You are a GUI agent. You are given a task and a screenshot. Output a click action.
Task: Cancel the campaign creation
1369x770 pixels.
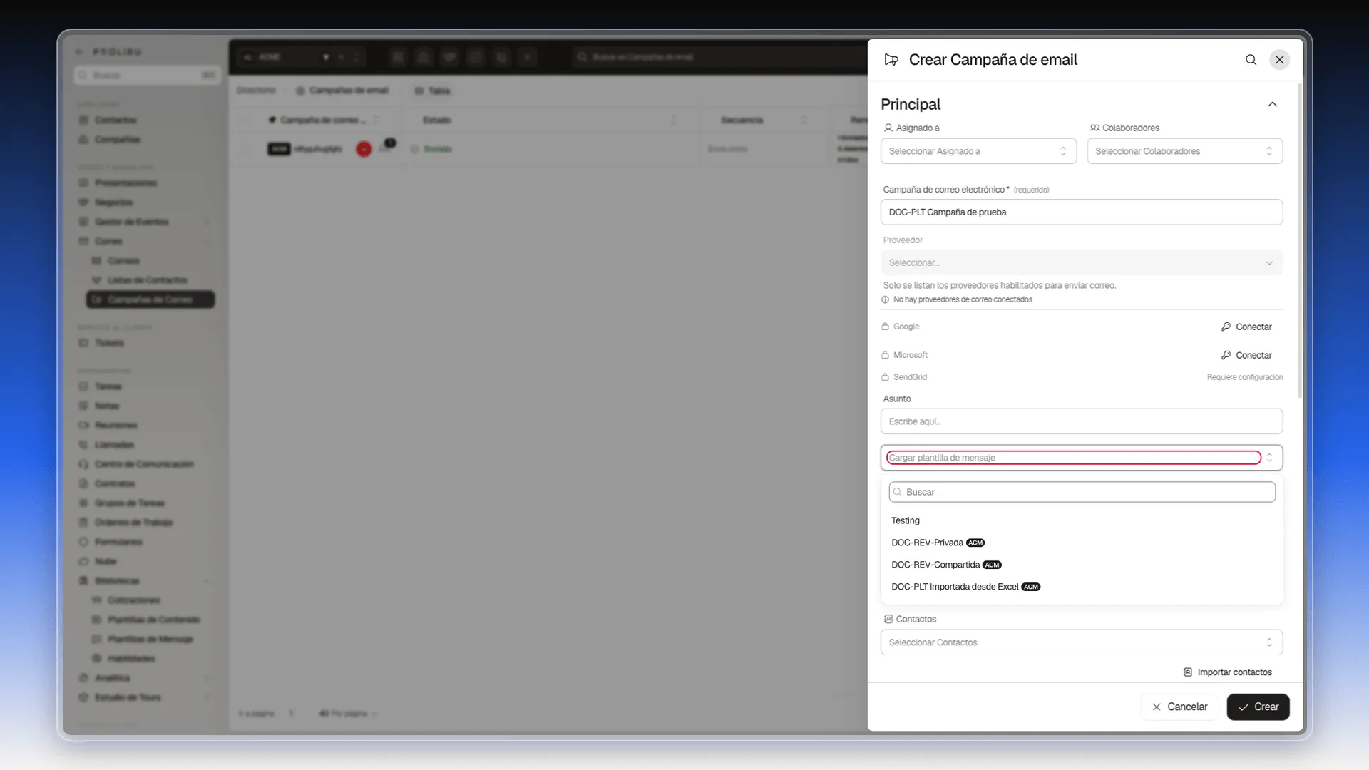(x=1179, y=707)
